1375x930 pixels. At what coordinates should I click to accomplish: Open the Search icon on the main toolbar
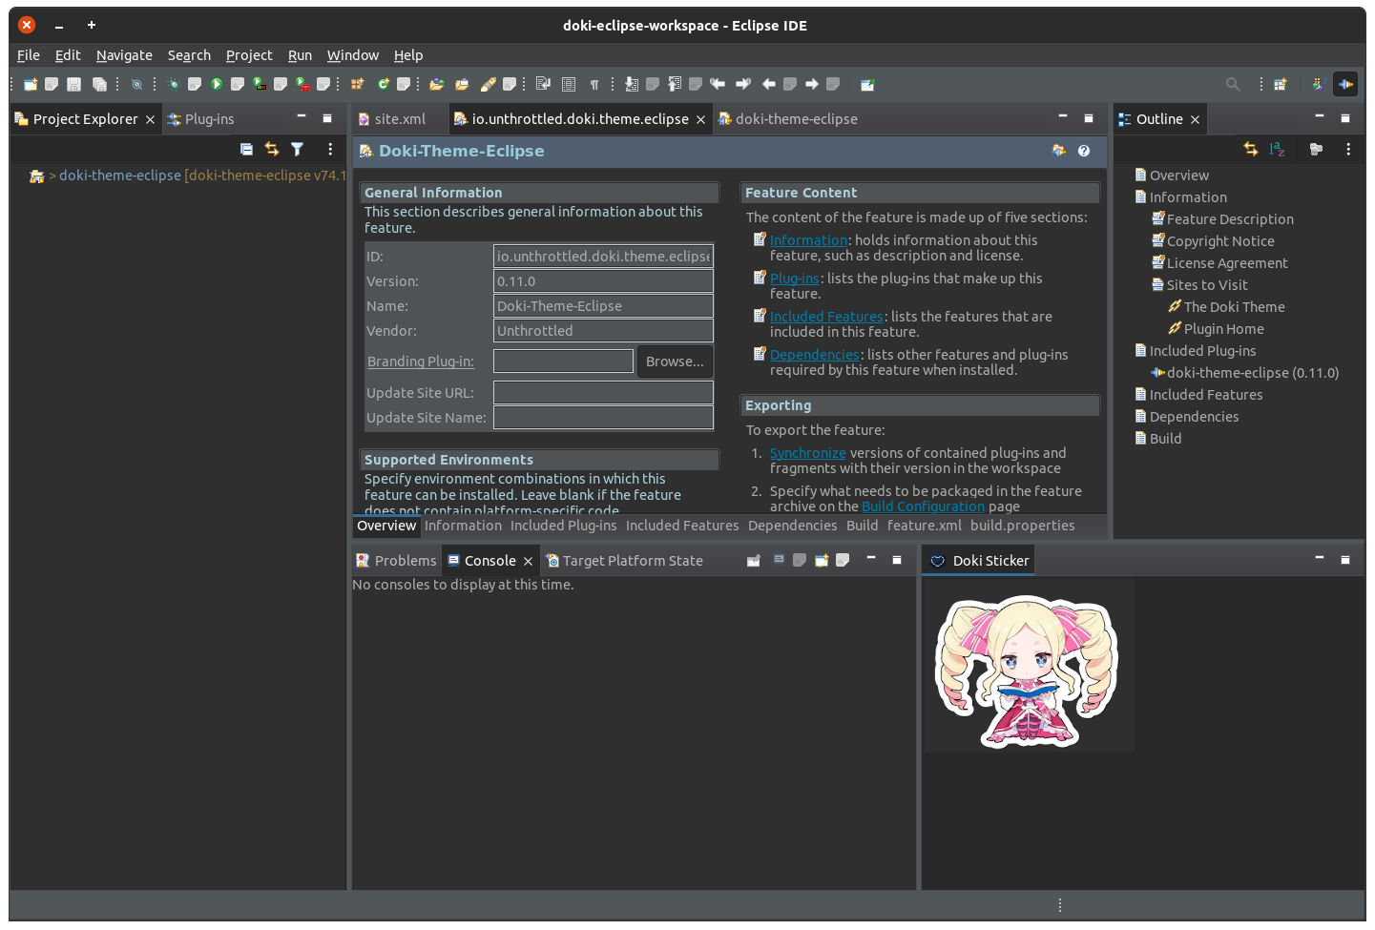(1233, 84)
